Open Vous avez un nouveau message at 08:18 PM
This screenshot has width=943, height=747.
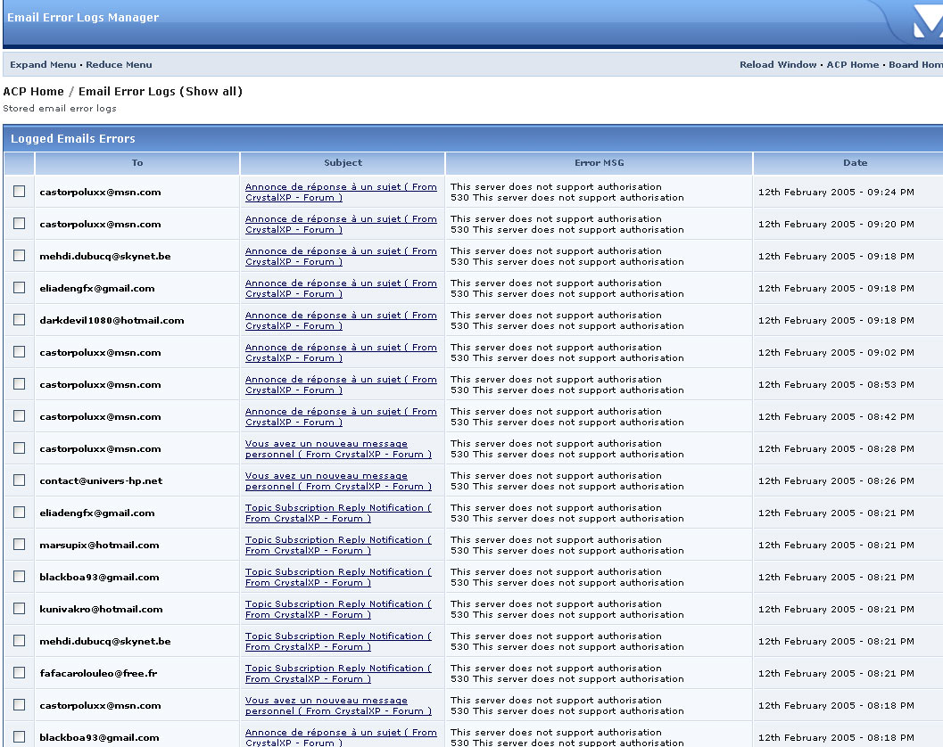tap(338, 705)
